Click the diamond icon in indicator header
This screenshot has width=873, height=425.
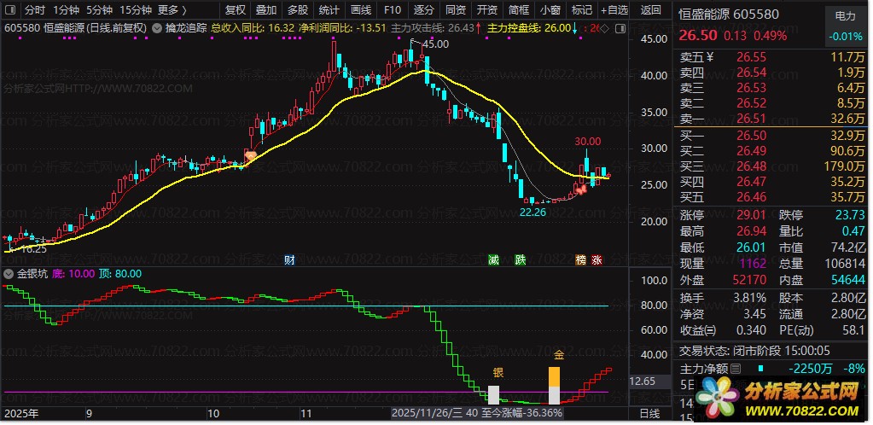coord(605,27)
